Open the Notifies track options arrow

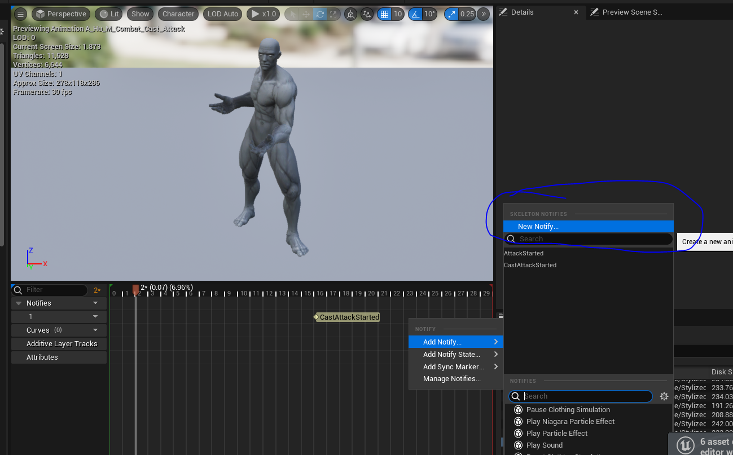pyautogui.click(x=95, y=303)
